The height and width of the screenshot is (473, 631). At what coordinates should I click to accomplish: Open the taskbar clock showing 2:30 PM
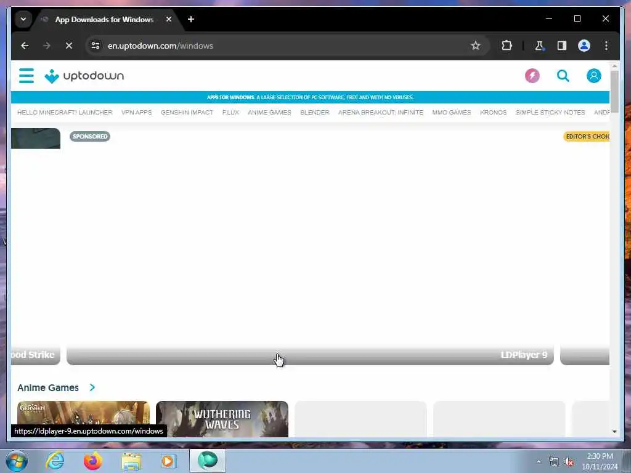[x=600, y=461]
